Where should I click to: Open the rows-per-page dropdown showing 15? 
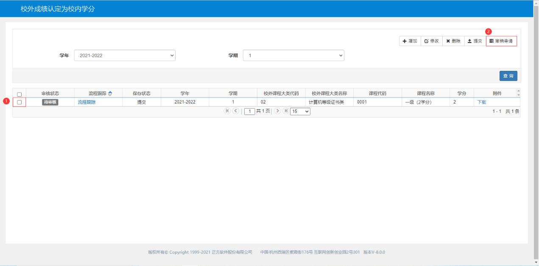point(300,112)
